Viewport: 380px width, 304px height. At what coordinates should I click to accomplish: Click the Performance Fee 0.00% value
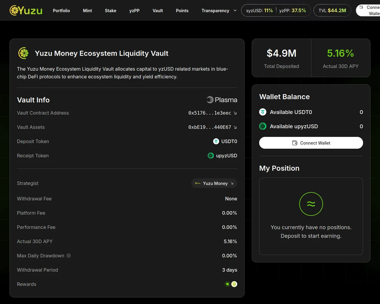(x=229, y=227)
